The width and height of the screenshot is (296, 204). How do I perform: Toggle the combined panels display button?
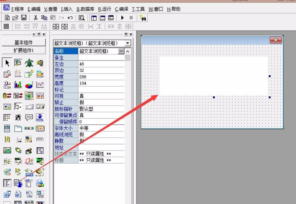111,18
